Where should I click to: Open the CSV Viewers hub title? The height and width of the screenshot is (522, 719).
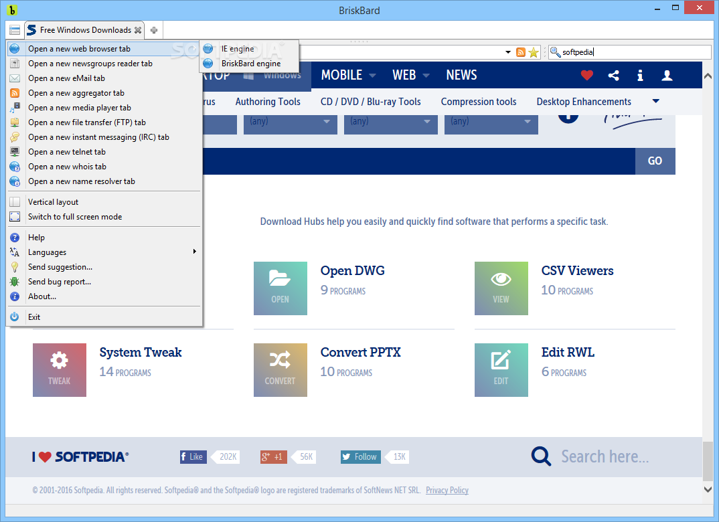pyautogui.click(x=577, y=271)
